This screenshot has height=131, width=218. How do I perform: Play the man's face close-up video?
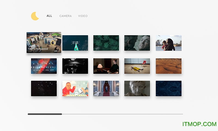coord(137,43)
